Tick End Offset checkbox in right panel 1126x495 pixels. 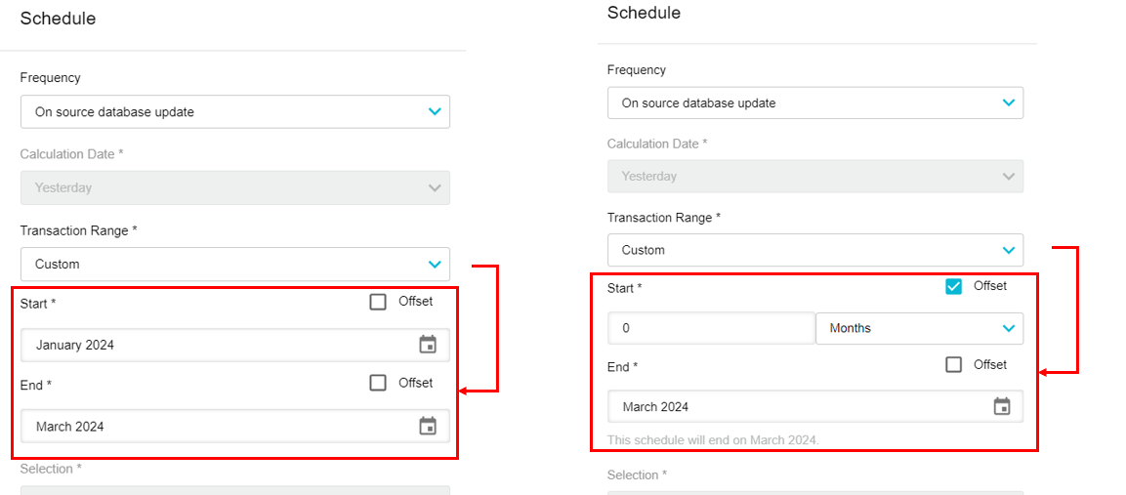954,364
